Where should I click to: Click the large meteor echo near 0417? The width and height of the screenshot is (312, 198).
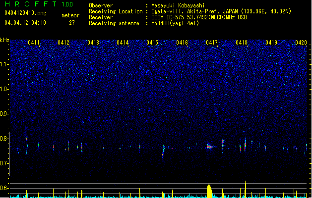(210, 147)
